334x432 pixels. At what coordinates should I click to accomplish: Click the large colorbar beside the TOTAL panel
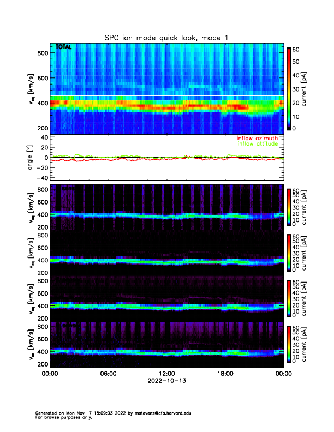289,88
